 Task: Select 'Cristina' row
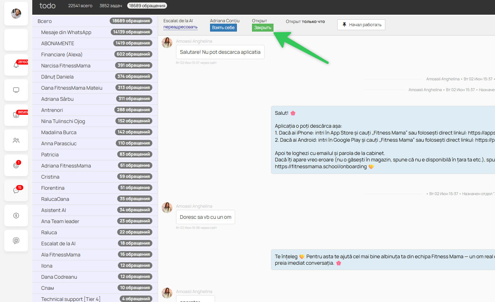tap(95, 177)
